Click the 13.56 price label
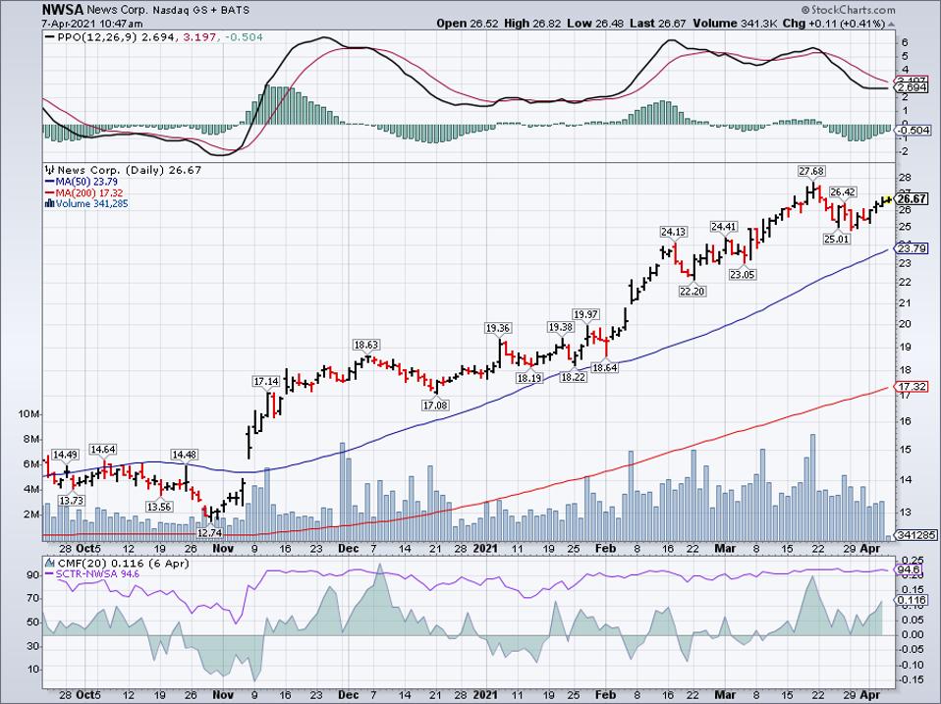The width and height of the screenshot is (941, 704). [160, 507]
